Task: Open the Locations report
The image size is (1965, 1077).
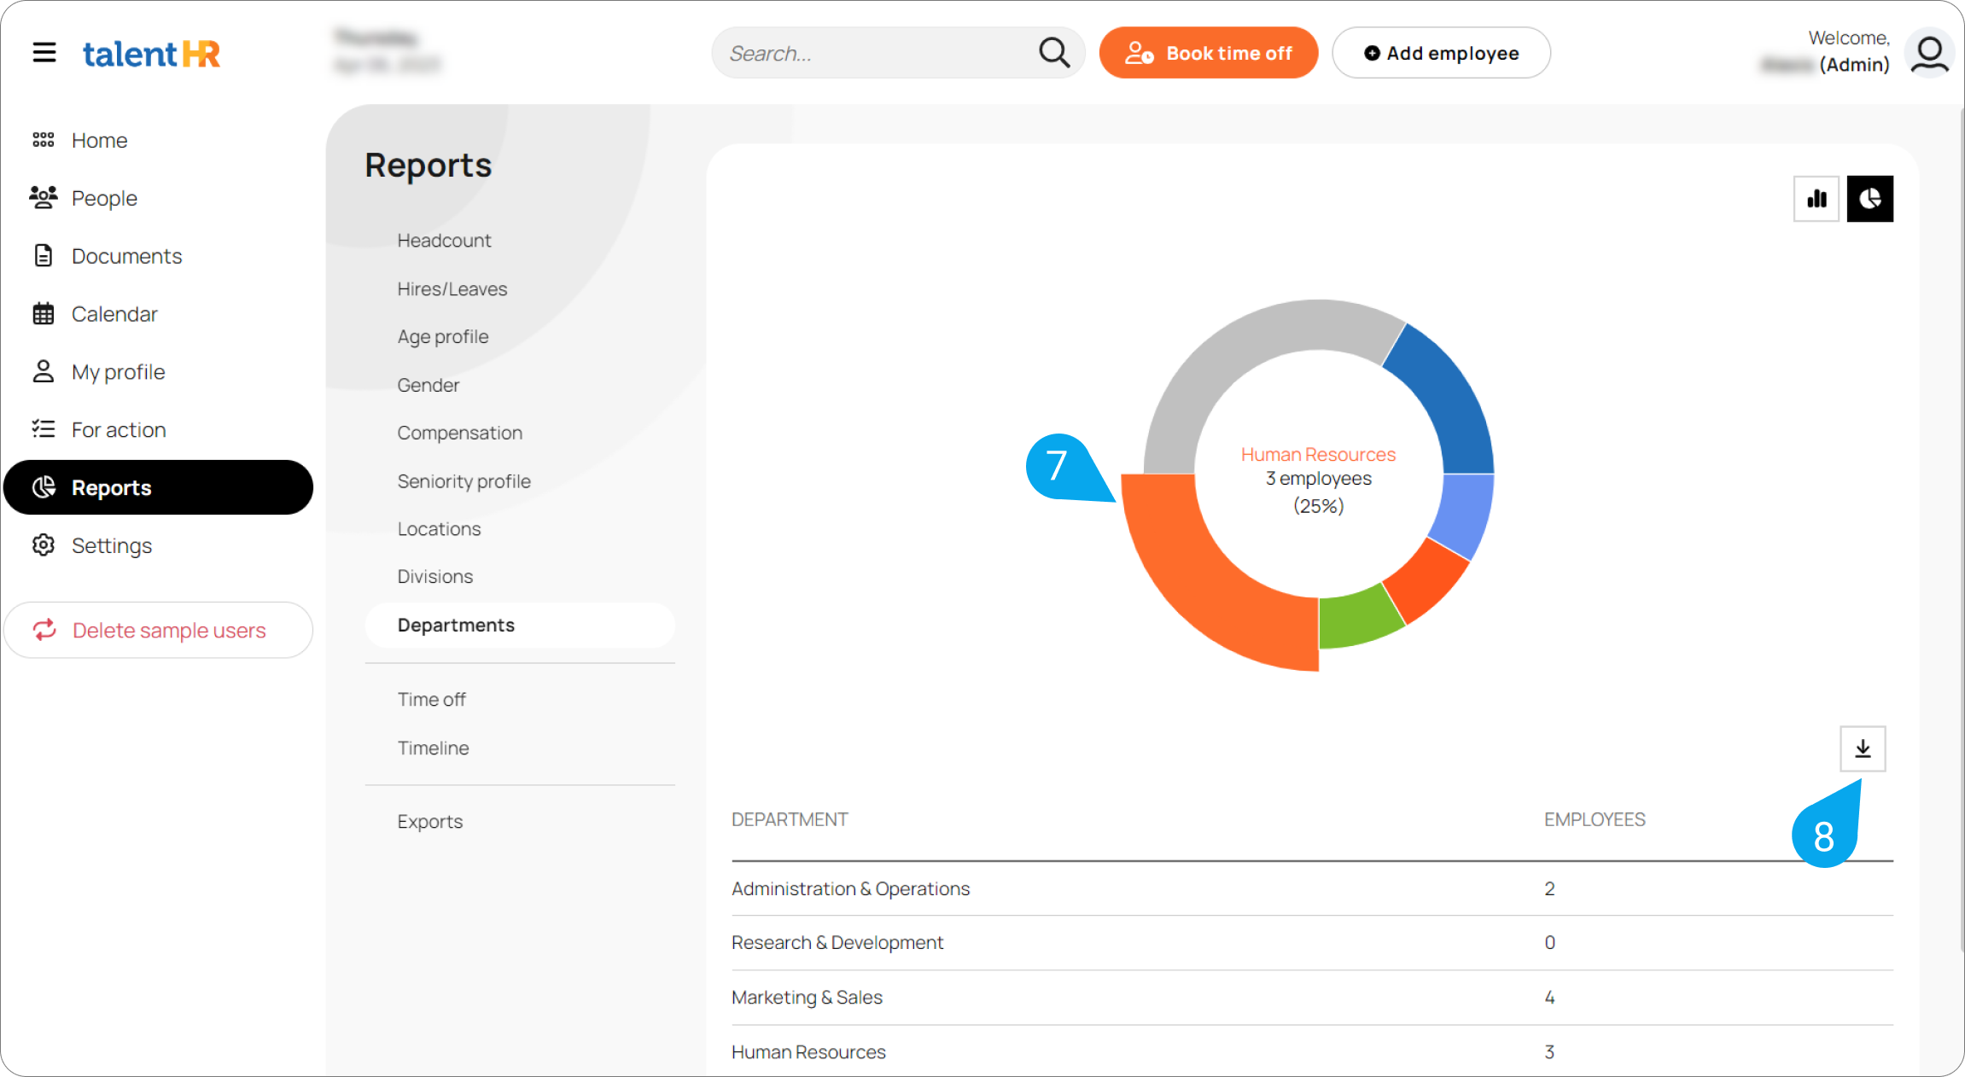Action: 439,529
